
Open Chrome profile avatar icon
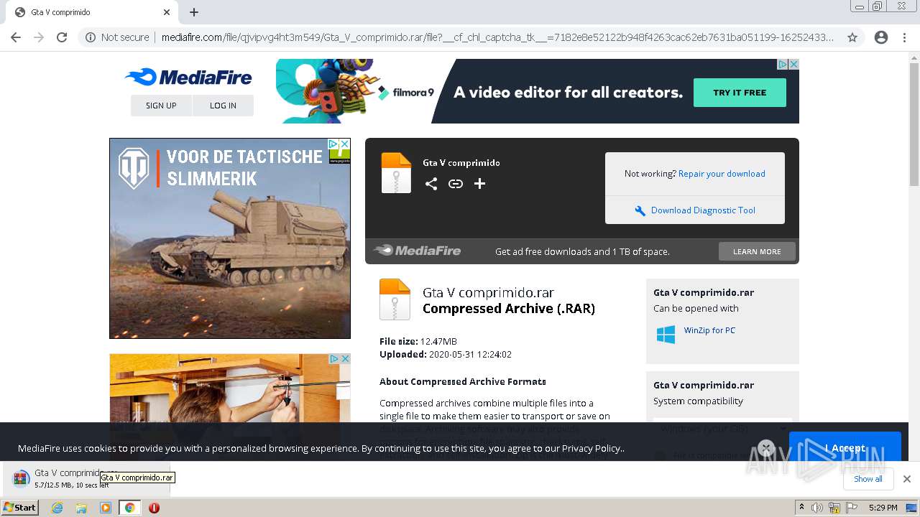(881, 37)
